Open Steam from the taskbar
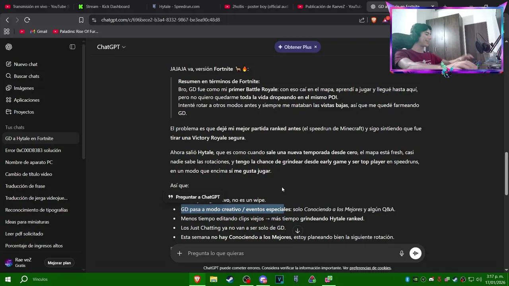Screen dimensions: 509x286 coord(230,280)
